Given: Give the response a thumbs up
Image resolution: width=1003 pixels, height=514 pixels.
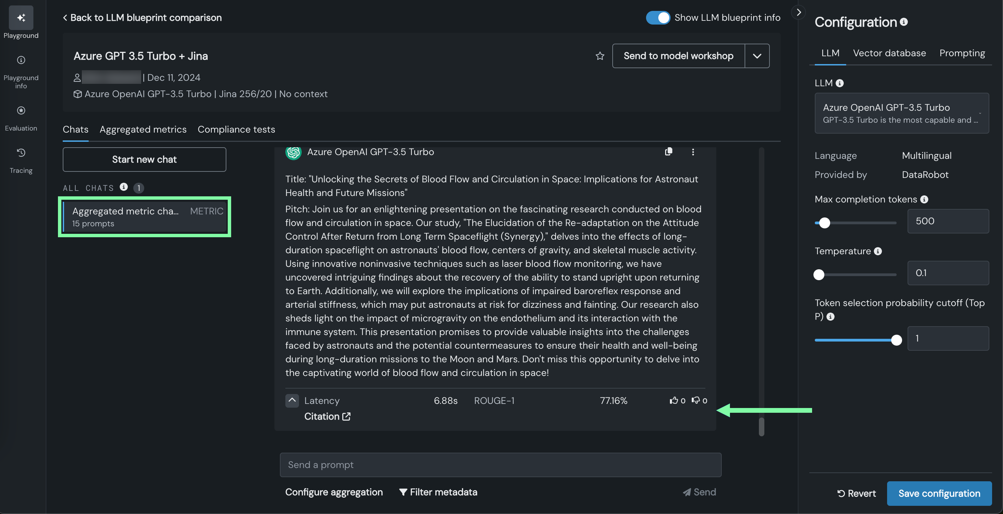Looking at the screenshot, I should [674, 400].
